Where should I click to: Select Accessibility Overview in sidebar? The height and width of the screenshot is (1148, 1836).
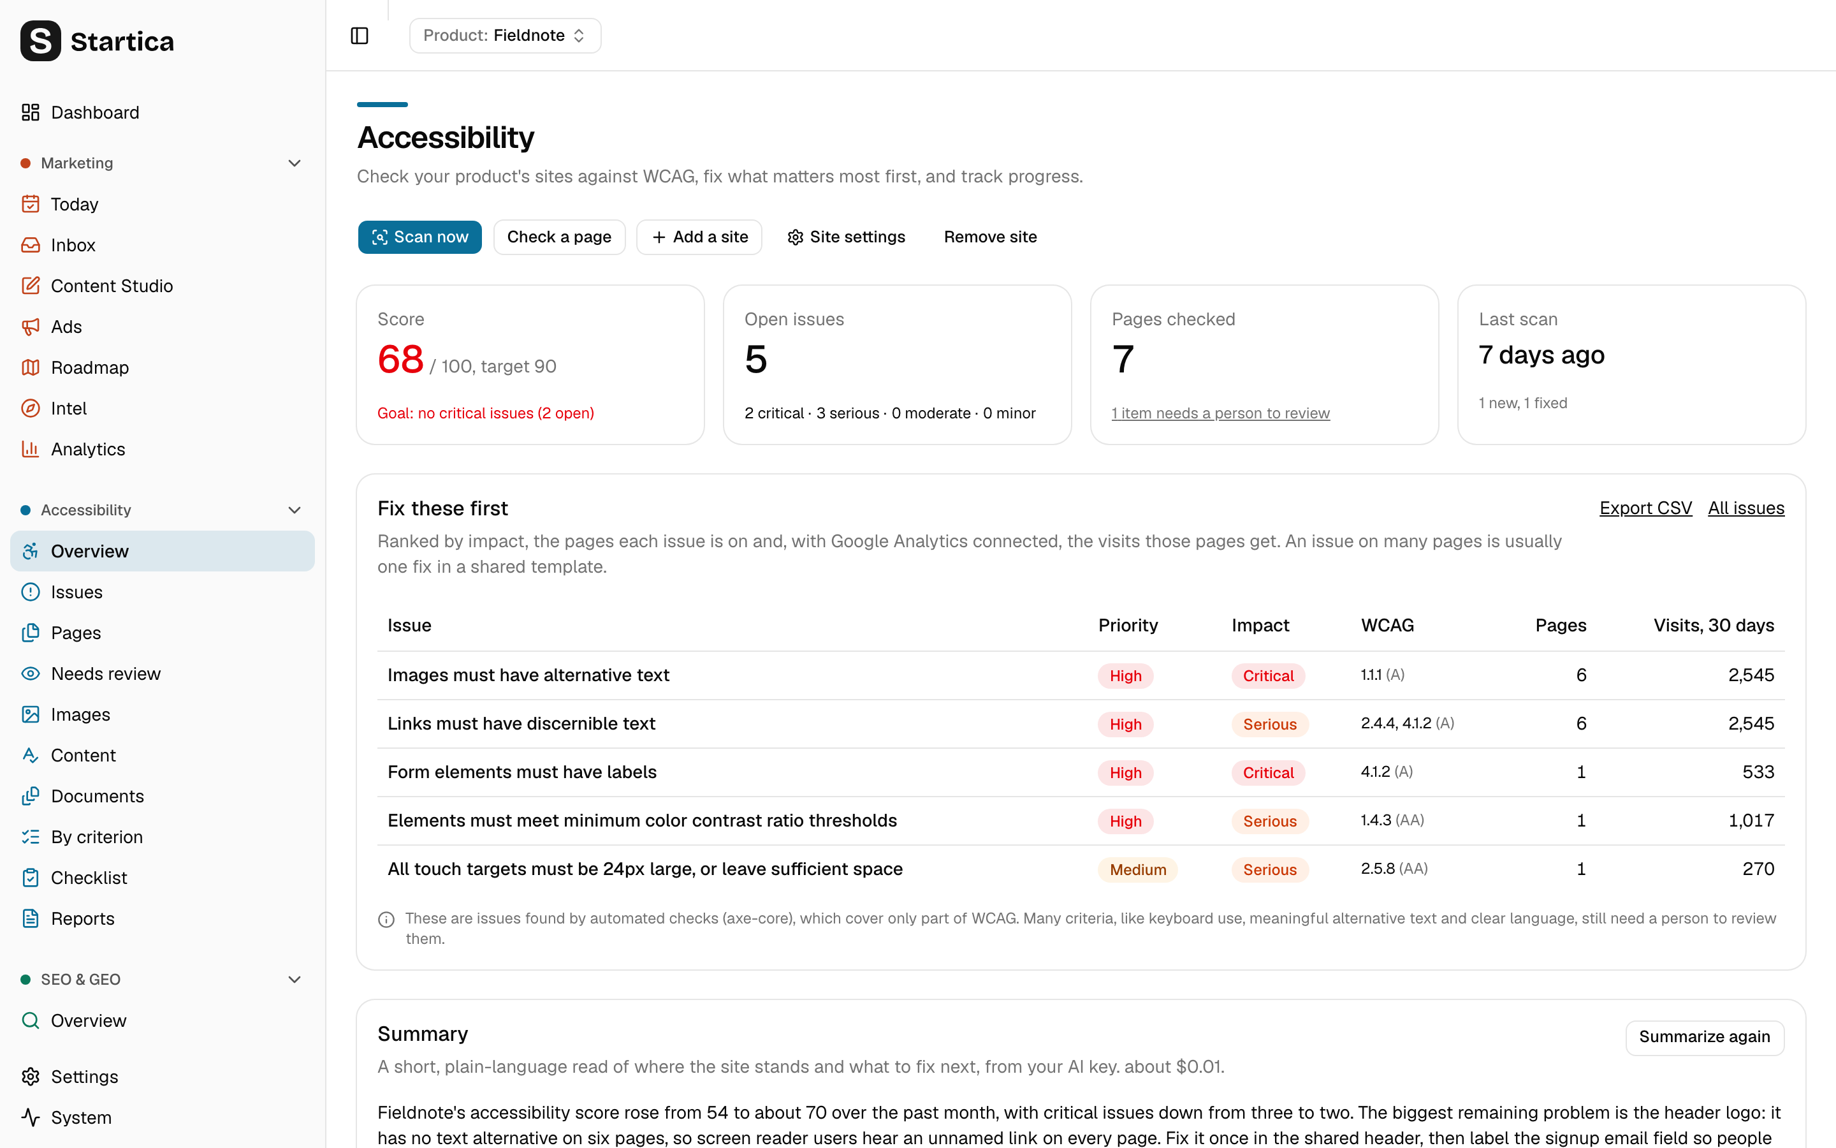(x=163, y=551)
